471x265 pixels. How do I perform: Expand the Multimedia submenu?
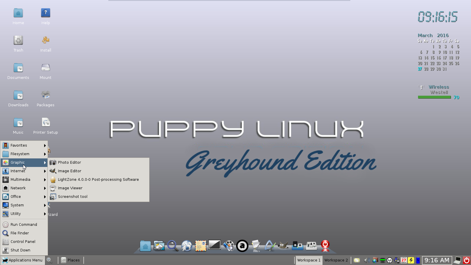[24, 180]
